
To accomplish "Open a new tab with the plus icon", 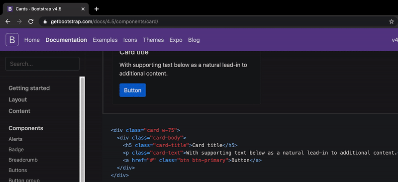I will 97,9.
